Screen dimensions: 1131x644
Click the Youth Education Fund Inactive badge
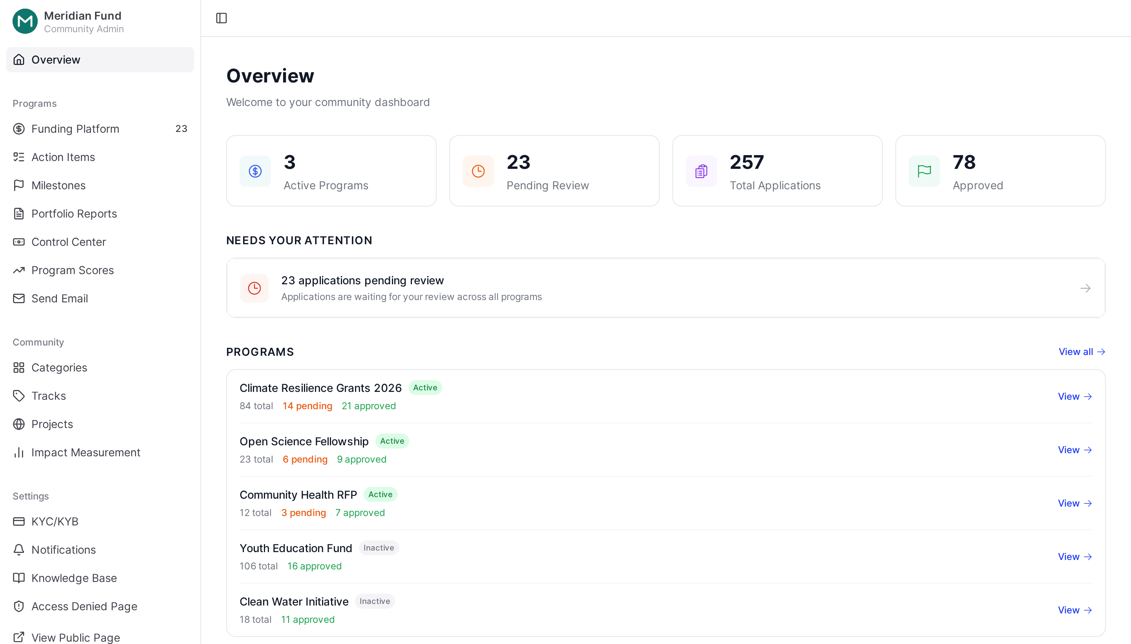pos(379,548)
